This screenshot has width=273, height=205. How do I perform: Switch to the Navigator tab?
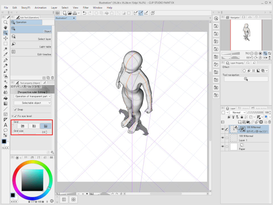tap(233, 17)
